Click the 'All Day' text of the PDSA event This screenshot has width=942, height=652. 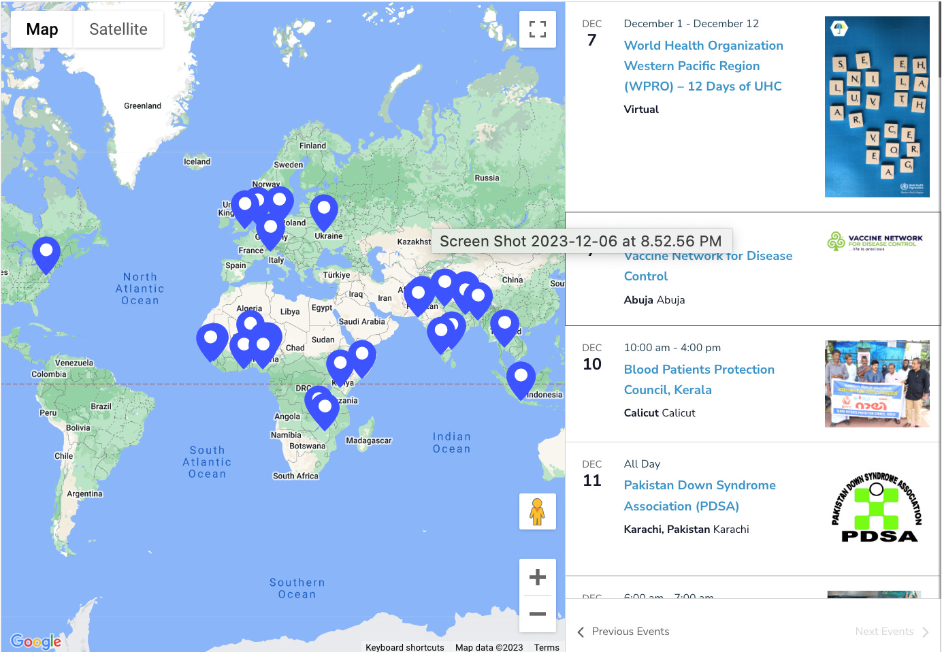tap(642, 463)
